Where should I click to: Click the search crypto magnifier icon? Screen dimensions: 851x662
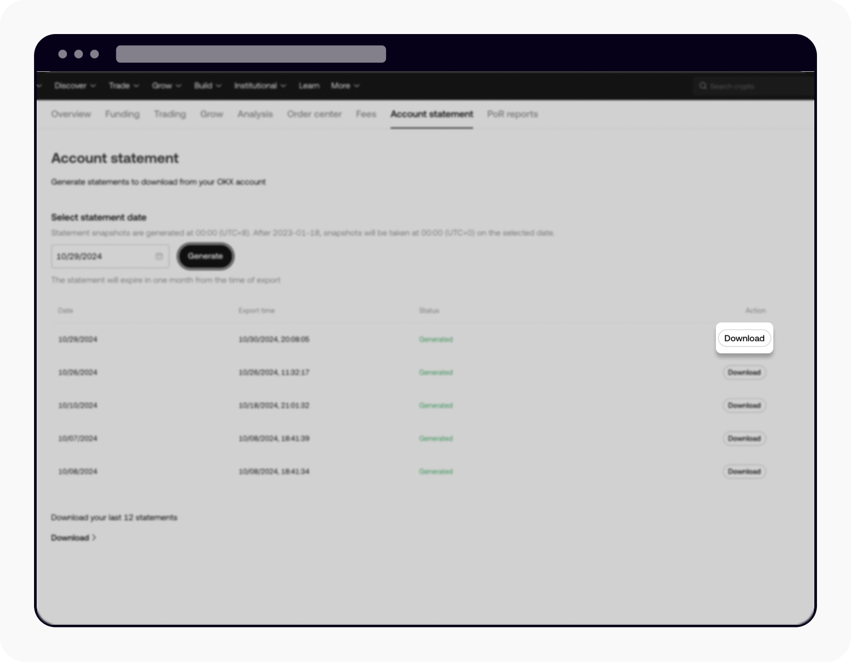(704, 86)
